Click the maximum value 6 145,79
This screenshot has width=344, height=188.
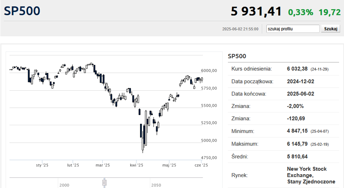click(297, 144)
